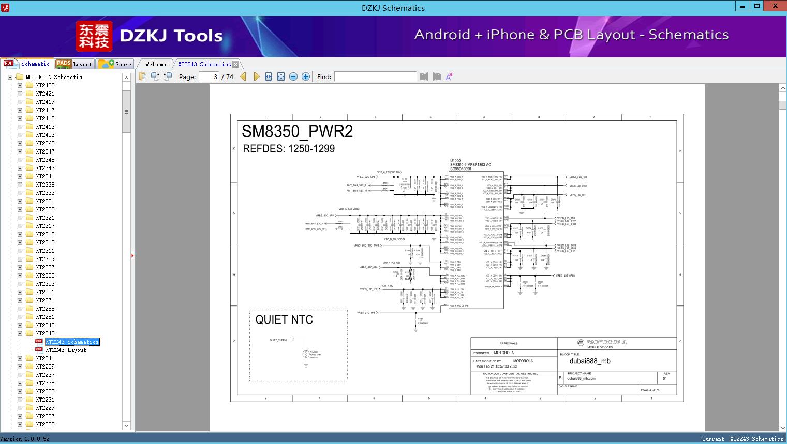
Task: Click the find previous icon
Action: coord(424,76)
